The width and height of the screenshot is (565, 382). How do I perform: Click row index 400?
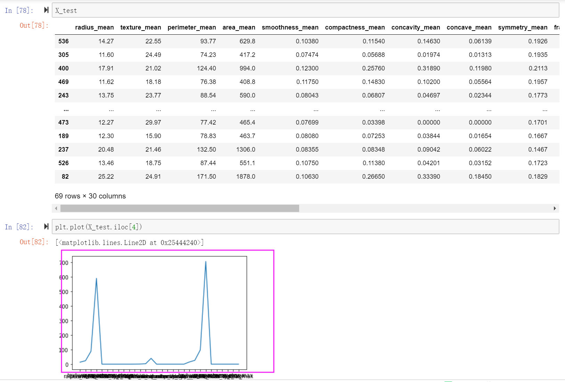(x=64, y=68)
